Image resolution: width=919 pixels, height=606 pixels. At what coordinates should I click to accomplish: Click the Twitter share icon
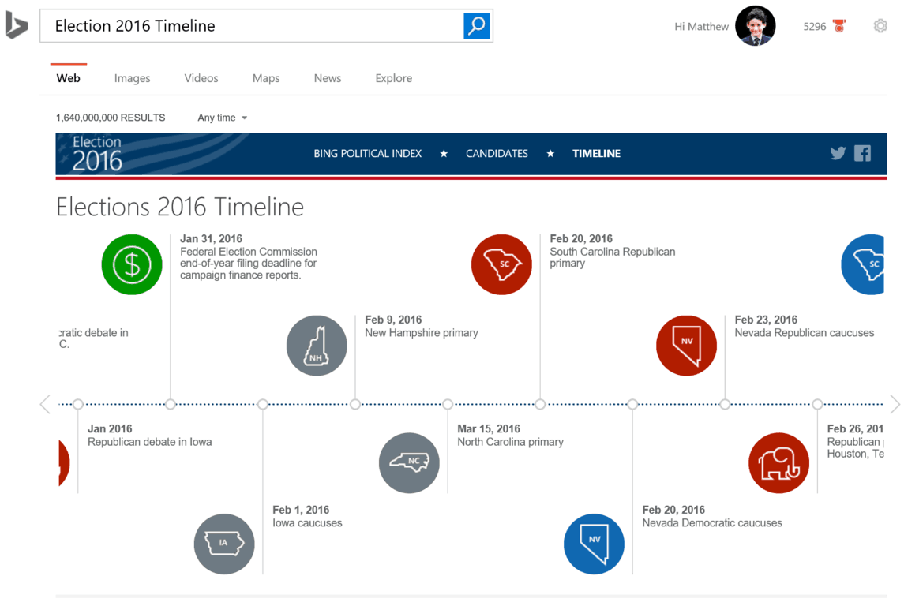(x=838, y=154)
